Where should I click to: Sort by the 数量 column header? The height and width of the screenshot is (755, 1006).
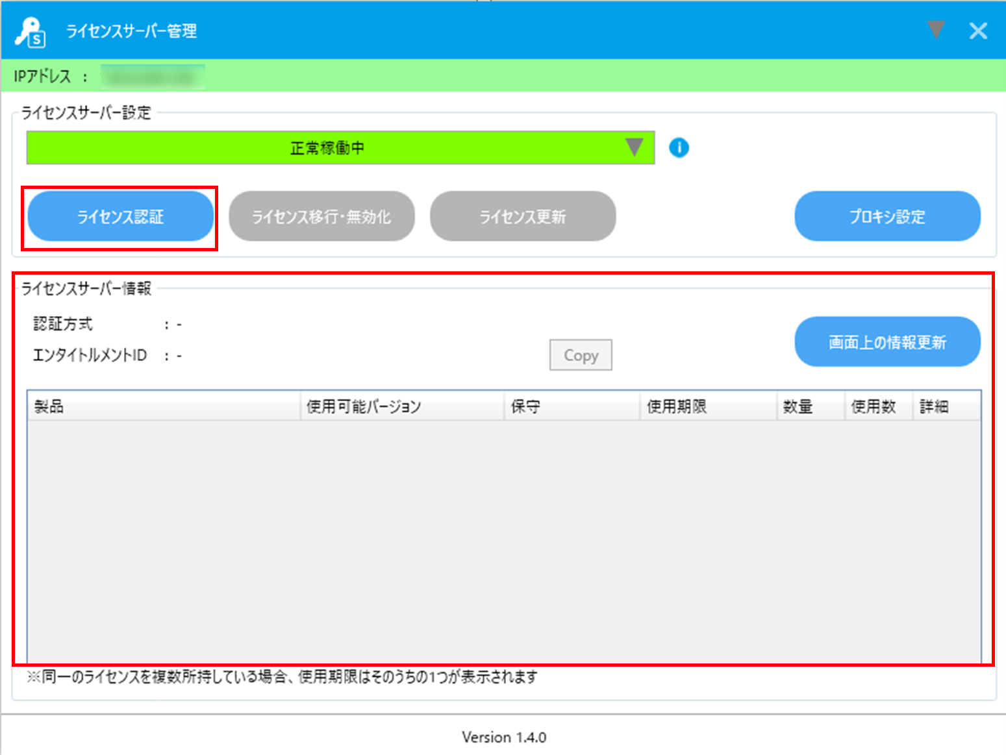(810, 407)
